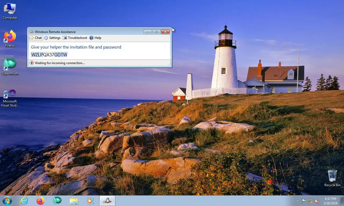Click the red status icon in status bar
The image size is (344, 206).
coord(32,63)
